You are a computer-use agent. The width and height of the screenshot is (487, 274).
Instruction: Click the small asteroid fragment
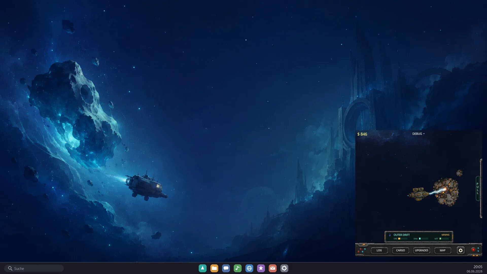(459, 173)
